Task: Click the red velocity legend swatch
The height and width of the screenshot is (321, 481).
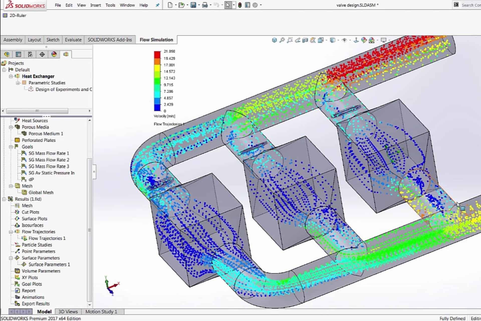Action: pos(157,55)
